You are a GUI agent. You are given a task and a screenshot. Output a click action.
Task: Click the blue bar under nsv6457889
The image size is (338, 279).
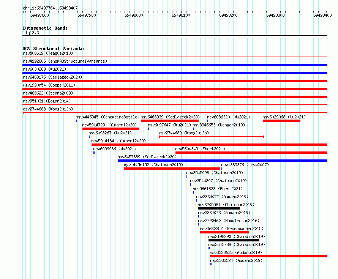(x=223, y=161)
